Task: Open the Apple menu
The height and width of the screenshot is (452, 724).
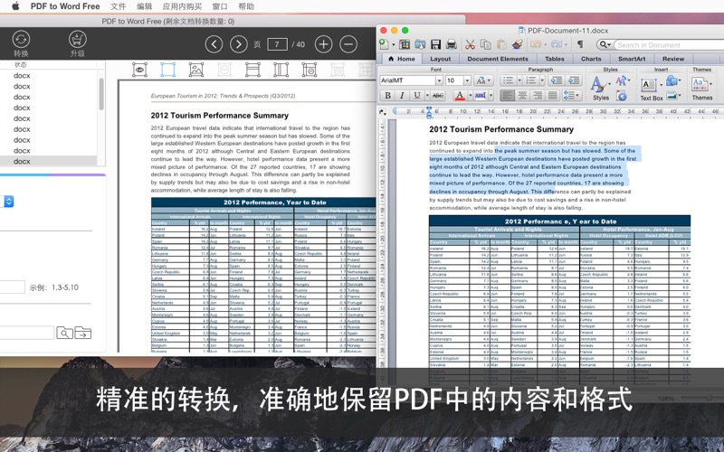Action: coord(15,6)
